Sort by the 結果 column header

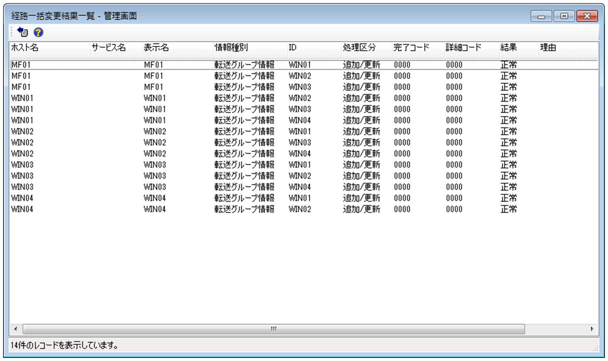(x=519, y=48)
